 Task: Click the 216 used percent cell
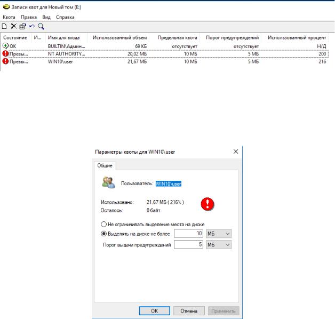click(322, 61)
